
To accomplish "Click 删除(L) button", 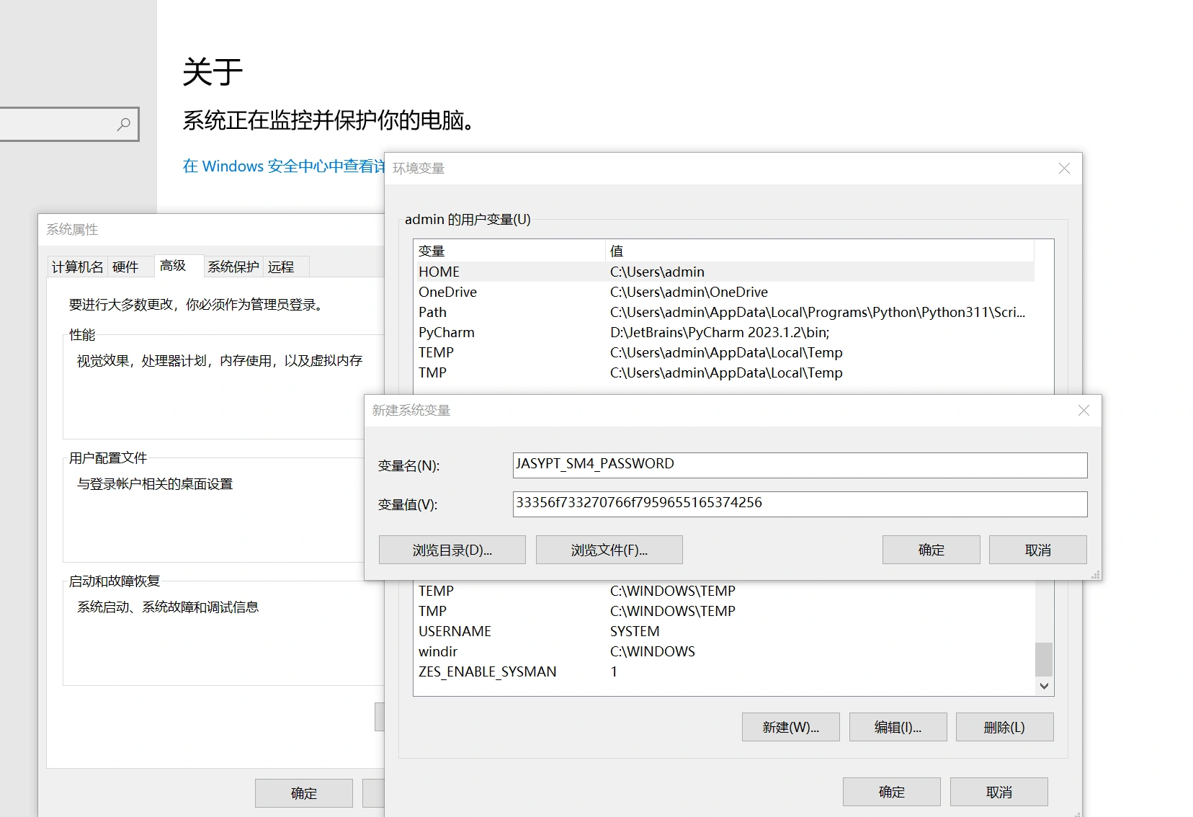I will (x=1004, y=727).
